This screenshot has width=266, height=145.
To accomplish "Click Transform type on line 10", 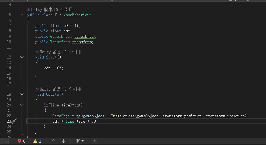I will [60, 42].
